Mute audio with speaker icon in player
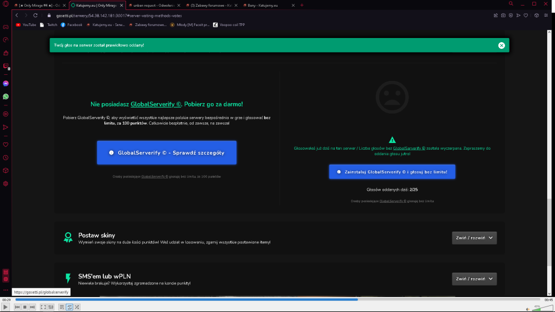 (x=528, y=309)
